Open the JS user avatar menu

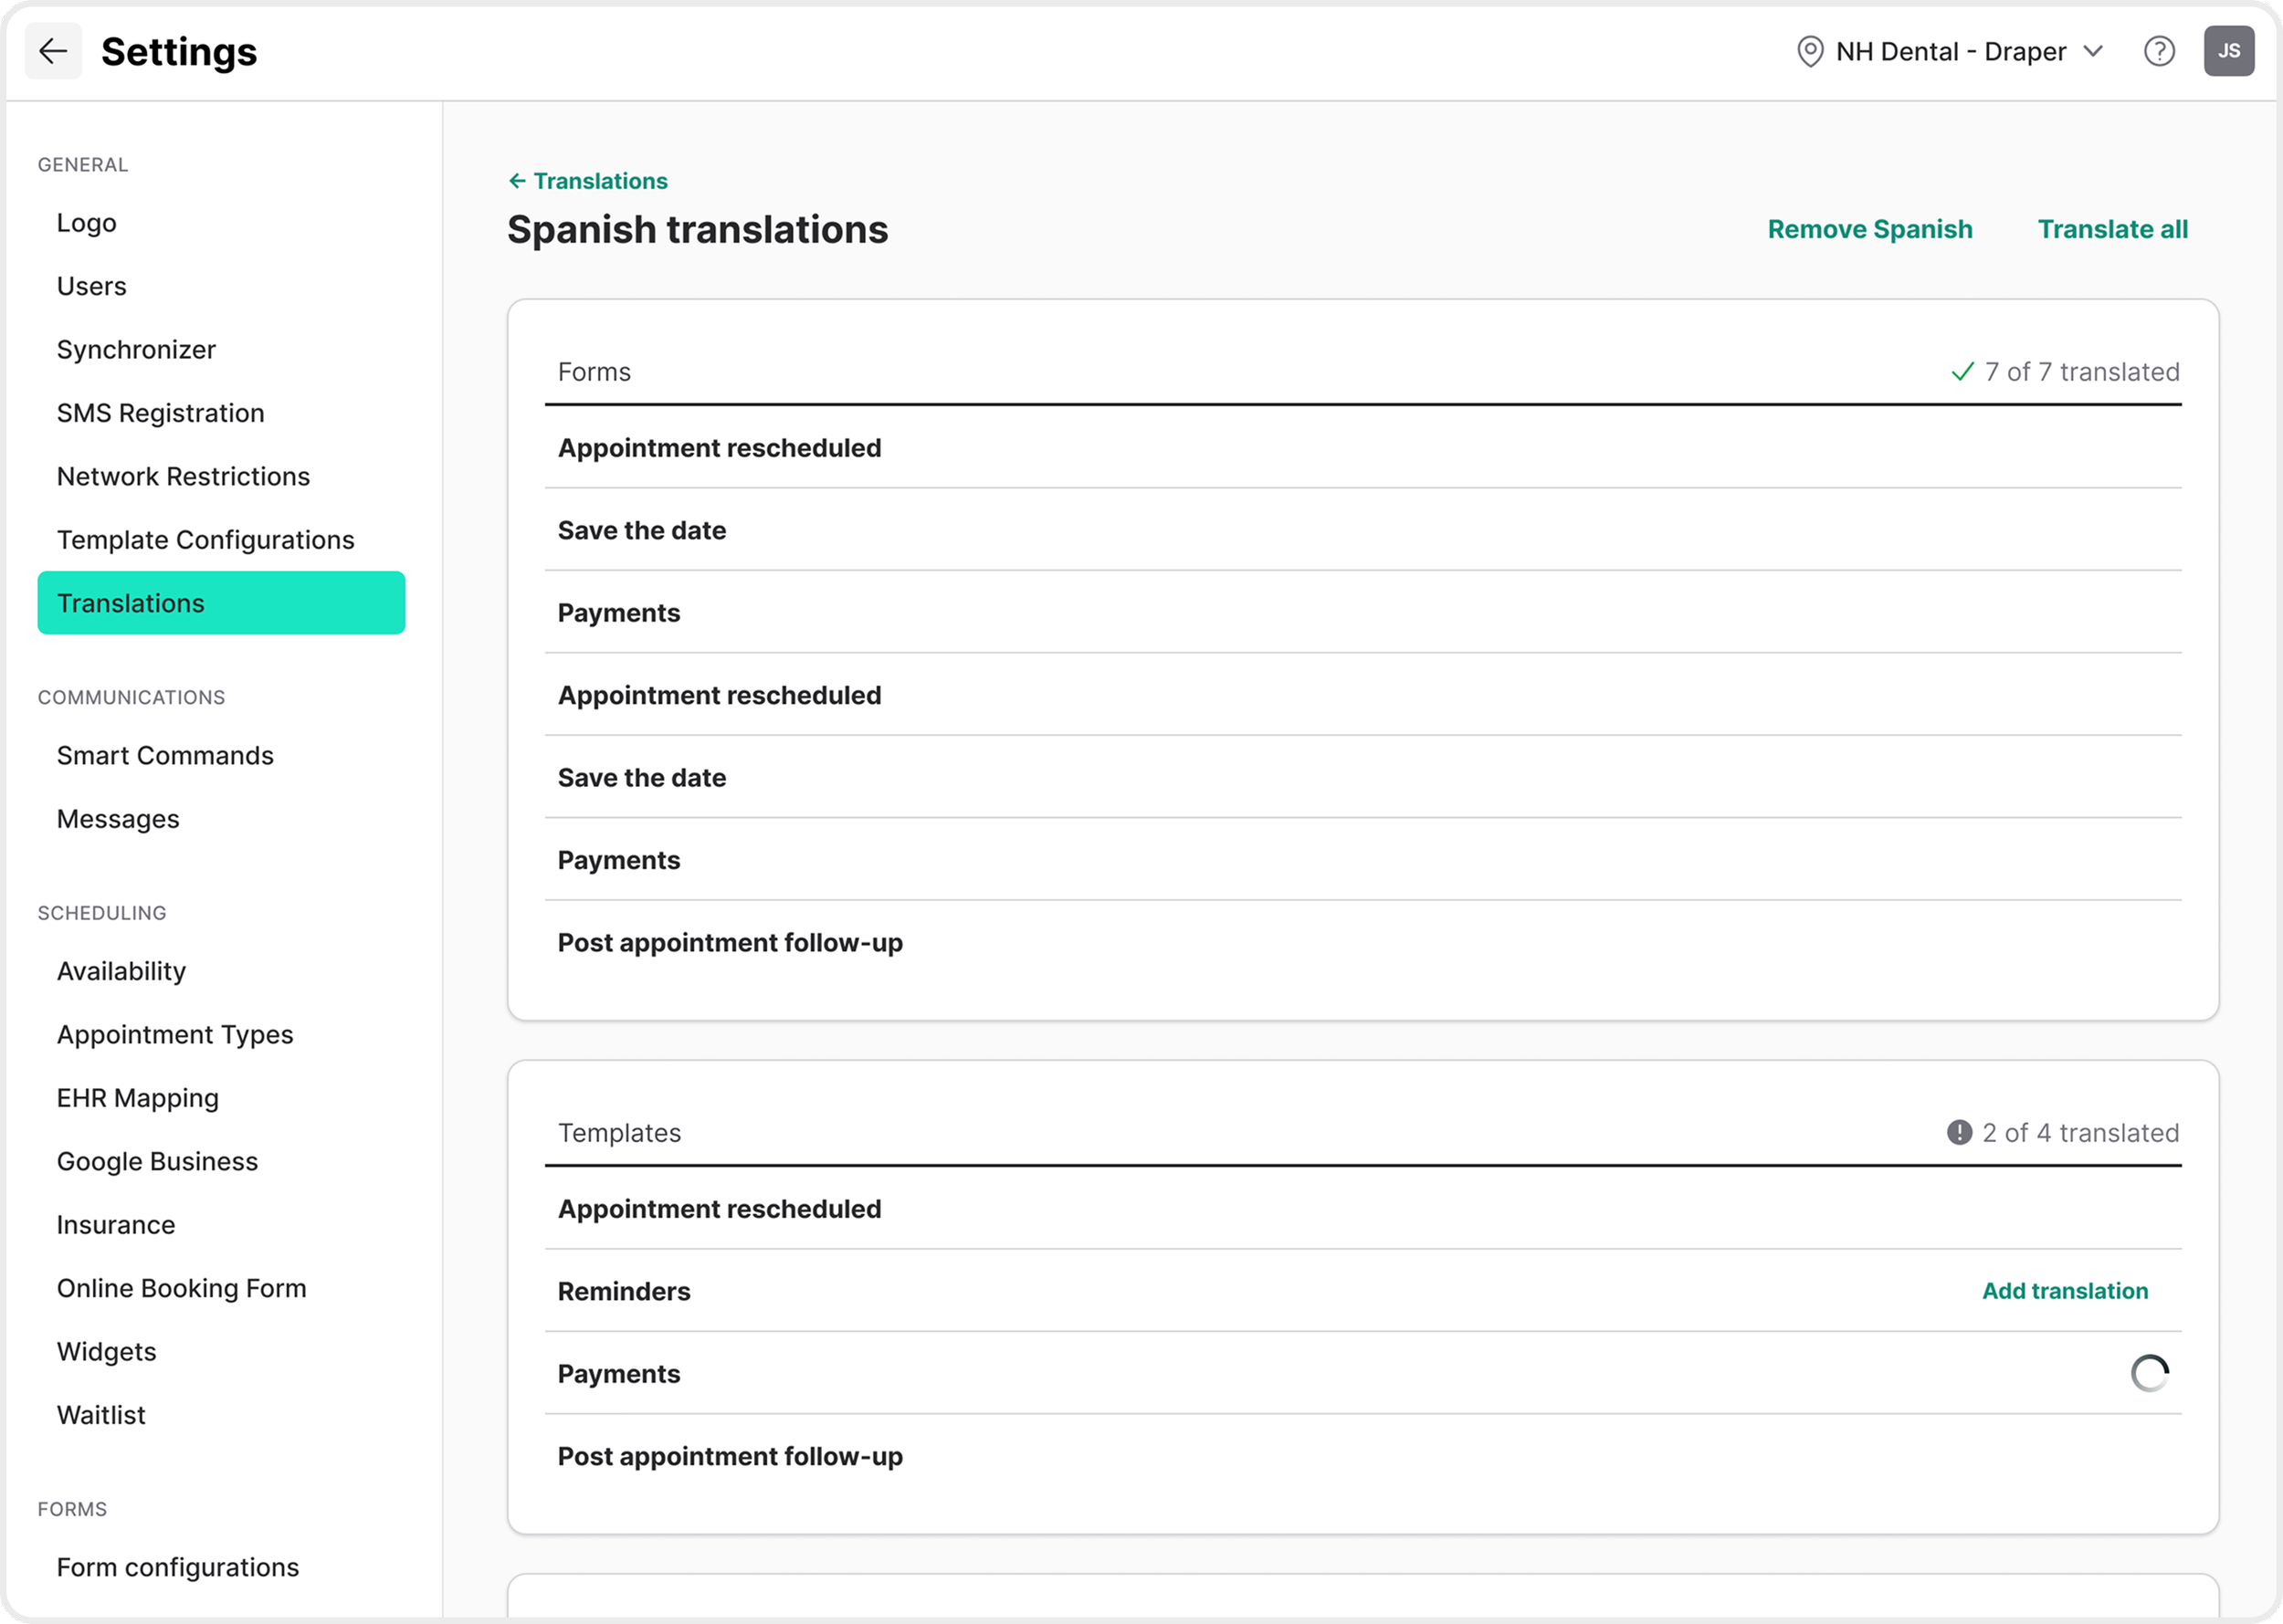(2228, 51)
